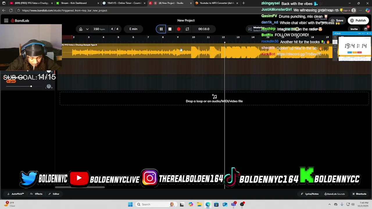This screenshot has width=372, height=209.
Task: Click the bar 9 timeline marker
Action: click(178, 37)
